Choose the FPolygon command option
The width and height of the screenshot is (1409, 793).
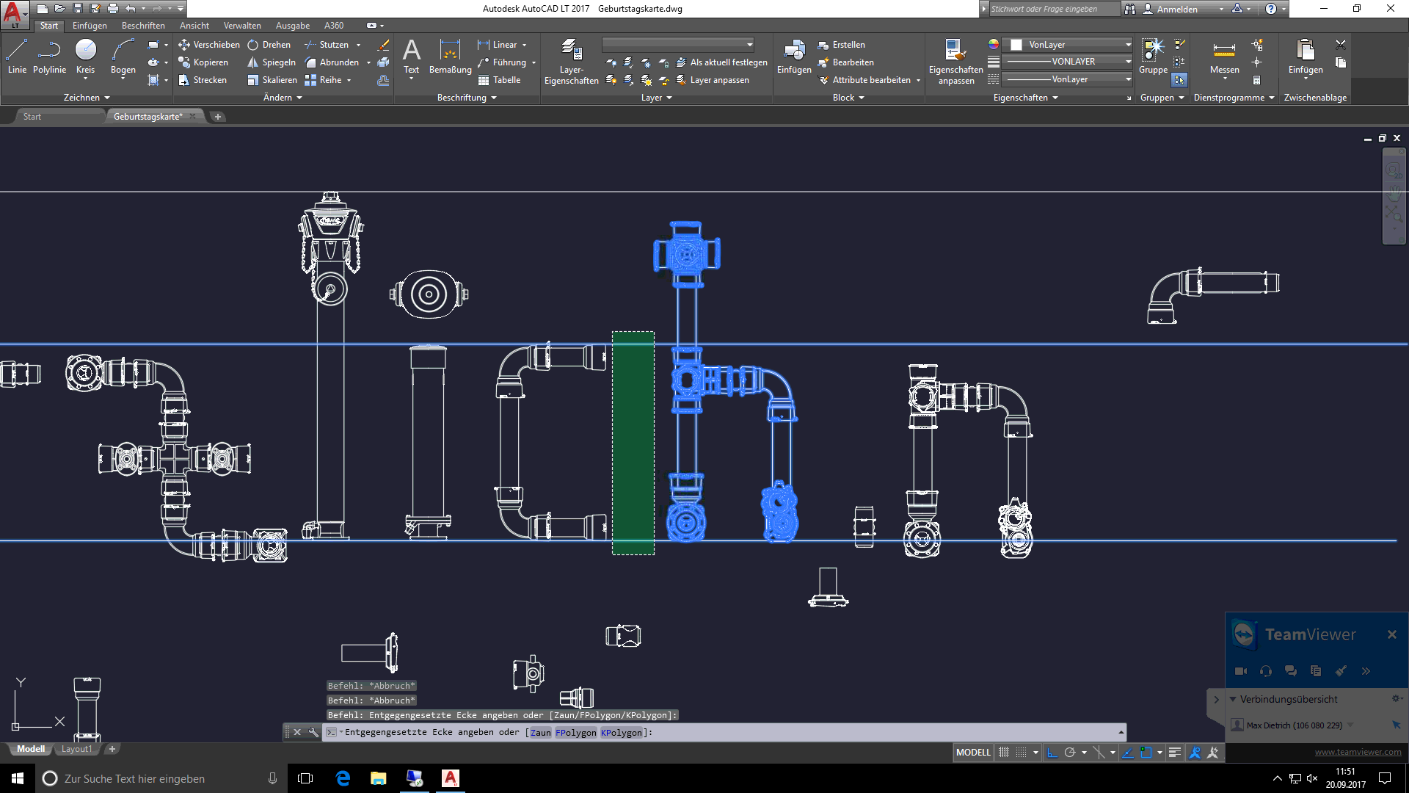coord(576,733)
